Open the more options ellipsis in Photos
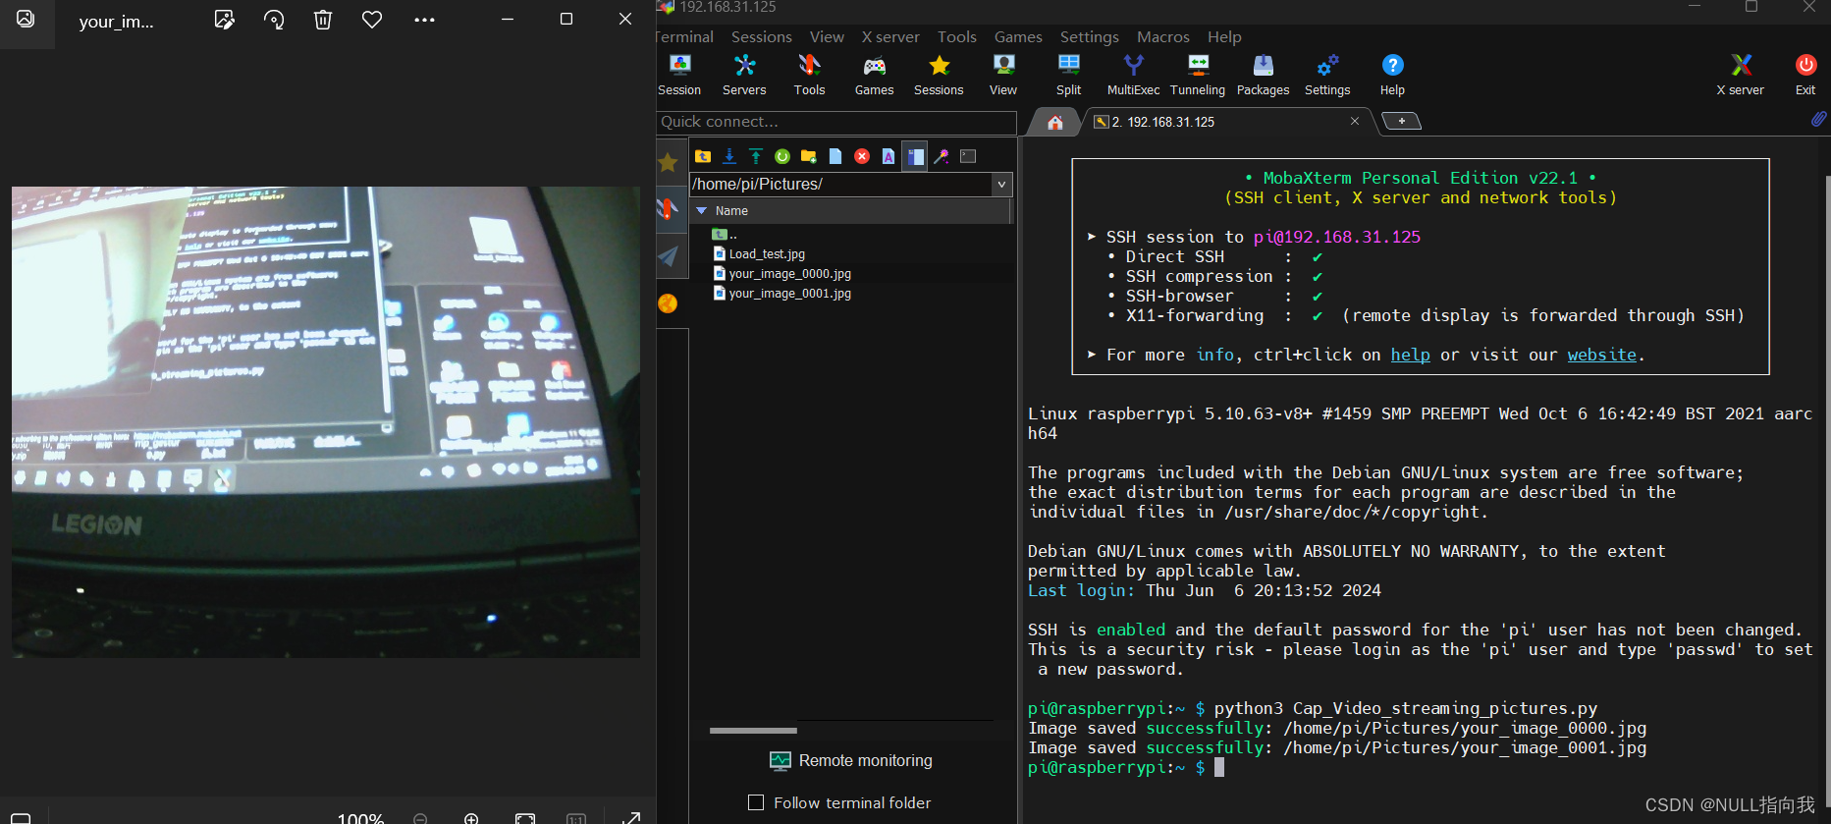Viewport: 1831px width, 824px height. pyautogui.click(x=424, y=20)
